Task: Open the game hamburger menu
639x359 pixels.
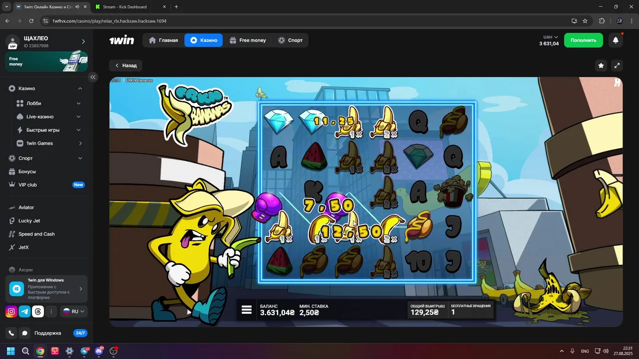Action: pyautogui.click(x=246, y=310)
